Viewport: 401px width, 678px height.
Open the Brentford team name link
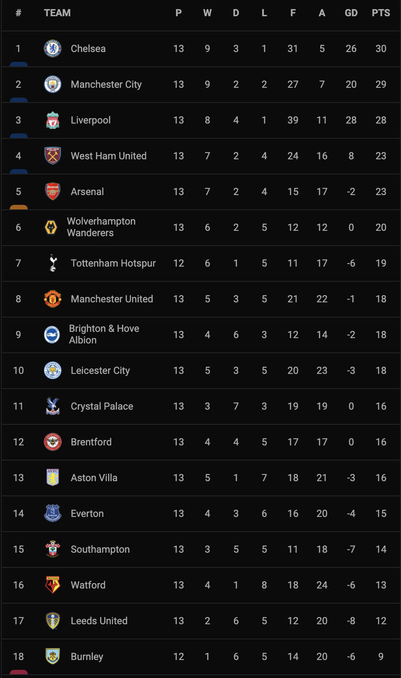pyautogui.click(x=91, y=442)
